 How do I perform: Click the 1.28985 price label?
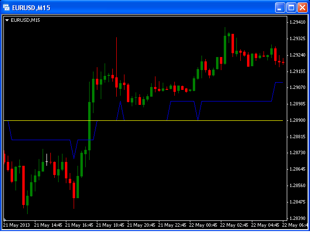(x=297, y=104)
